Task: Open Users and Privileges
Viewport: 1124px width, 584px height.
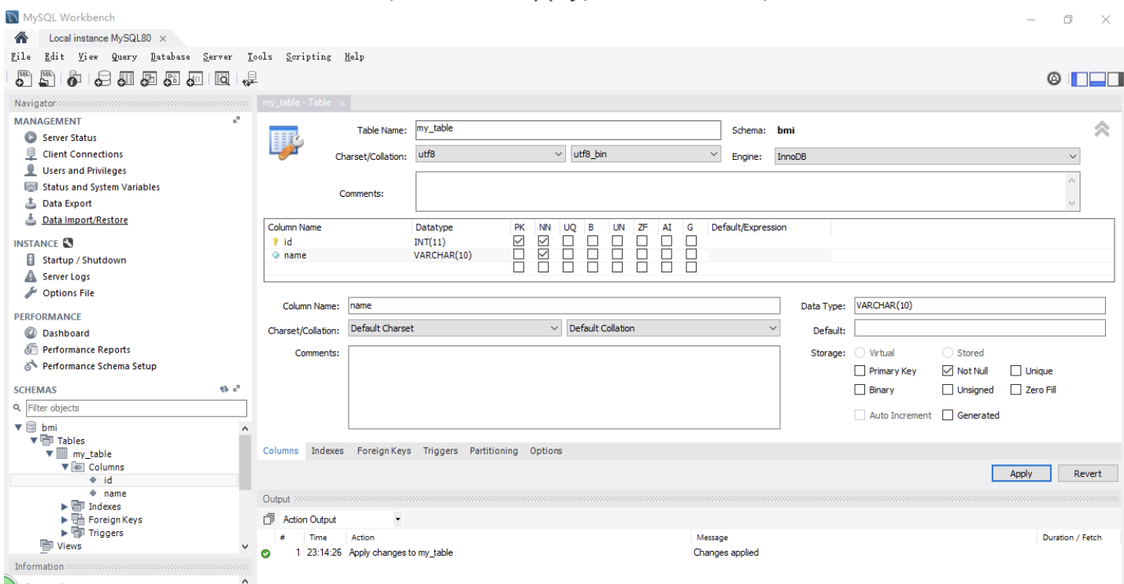Action: [x=84, y=171]
